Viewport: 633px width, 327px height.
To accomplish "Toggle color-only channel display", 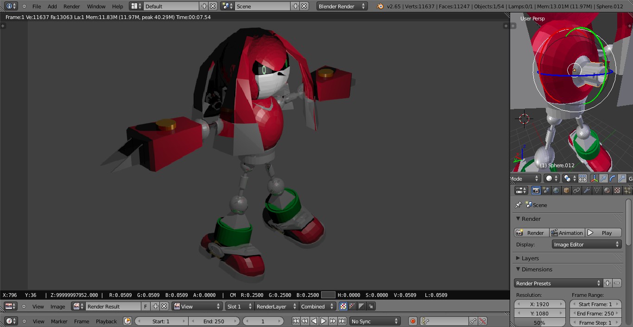I will pos(353,306).
